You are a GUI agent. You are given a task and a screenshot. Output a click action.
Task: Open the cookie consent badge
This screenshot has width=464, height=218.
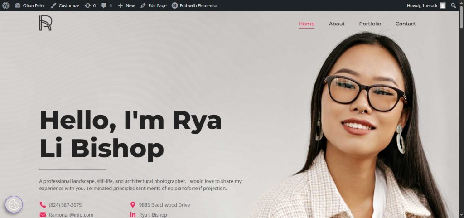[x=14, y=204]
